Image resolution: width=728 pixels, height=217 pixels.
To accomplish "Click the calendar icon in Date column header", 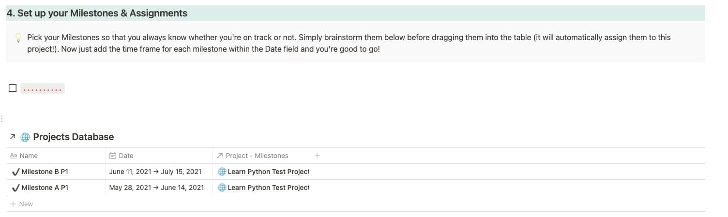I will pos(113,156).
